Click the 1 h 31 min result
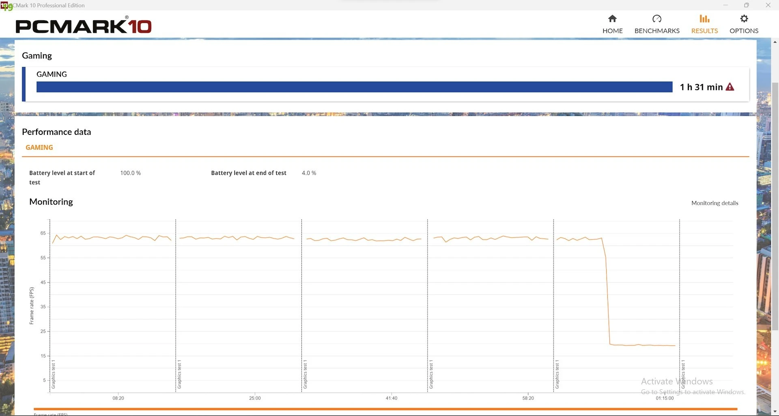This screenshot has width=779, height=416. [x=701, y=87]
